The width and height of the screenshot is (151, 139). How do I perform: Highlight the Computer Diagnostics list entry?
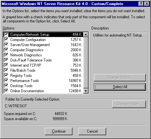[x=43, y=50]
